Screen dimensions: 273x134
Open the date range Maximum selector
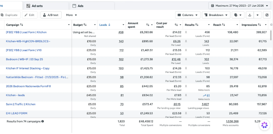tap(240, 6)
